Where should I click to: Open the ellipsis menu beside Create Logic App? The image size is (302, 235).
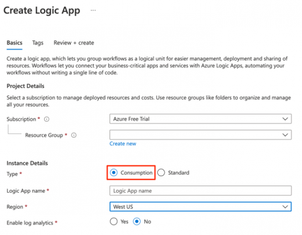coord(93,10)
